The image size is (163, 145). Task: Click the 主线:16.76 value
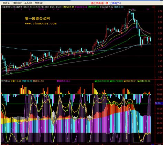[27, 81]
